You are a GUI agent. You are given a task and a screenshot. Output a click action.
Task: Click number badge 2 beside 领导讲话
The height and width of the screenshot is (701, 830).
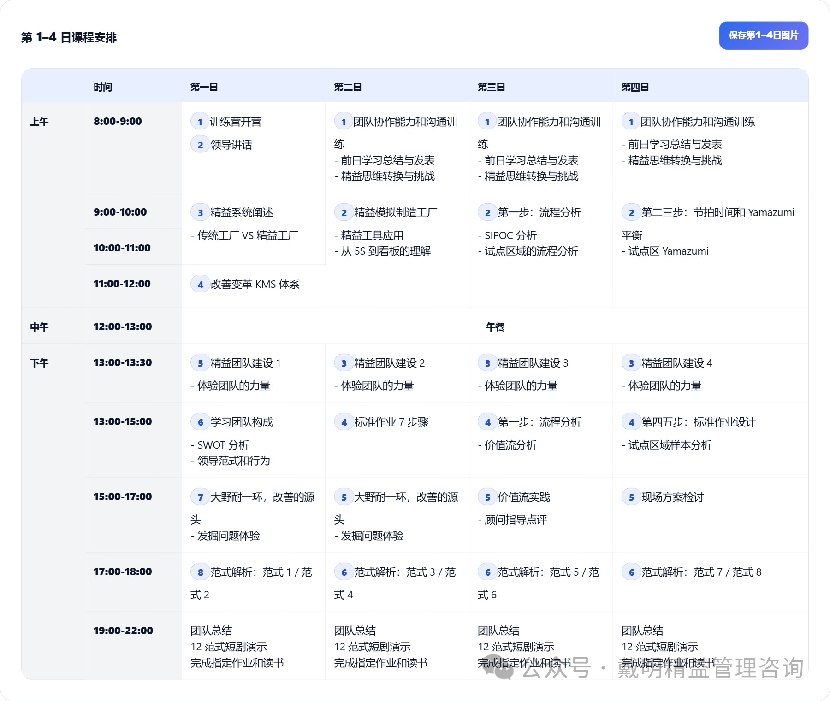pyautogui.click(x=200, y=145)
